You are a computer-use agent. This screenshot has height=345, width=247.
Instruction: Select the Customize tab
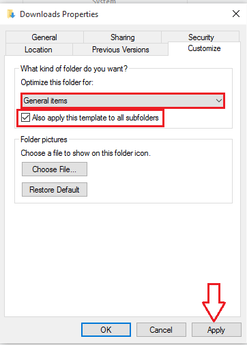coord(204,48)
